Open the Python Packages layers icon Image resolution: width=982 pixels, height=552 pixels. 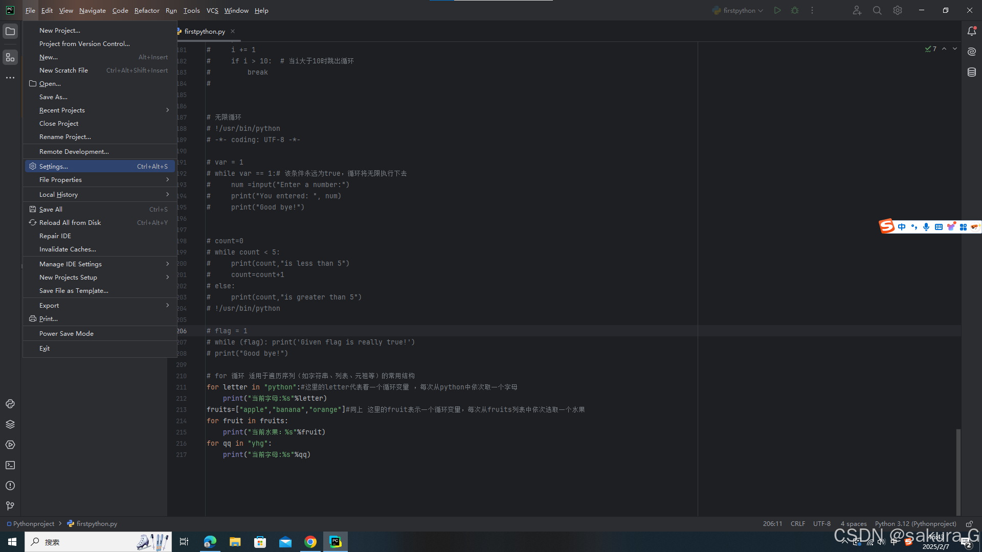tap(10, 424)
